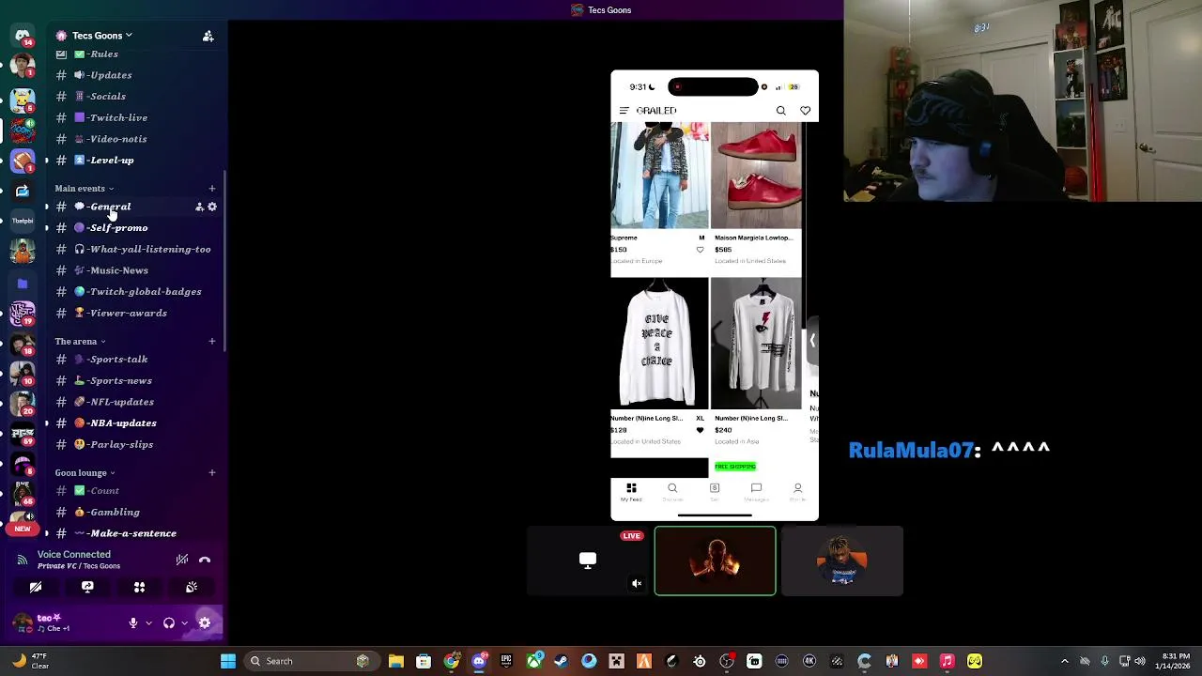
Task: Toggle the camera on in voice panel
Action: pos(36,587)
